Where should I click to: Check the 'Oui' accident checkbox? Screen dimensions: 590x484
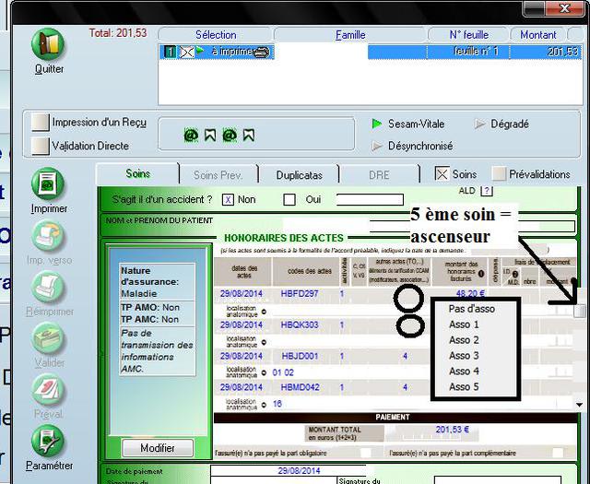[289, 199]
